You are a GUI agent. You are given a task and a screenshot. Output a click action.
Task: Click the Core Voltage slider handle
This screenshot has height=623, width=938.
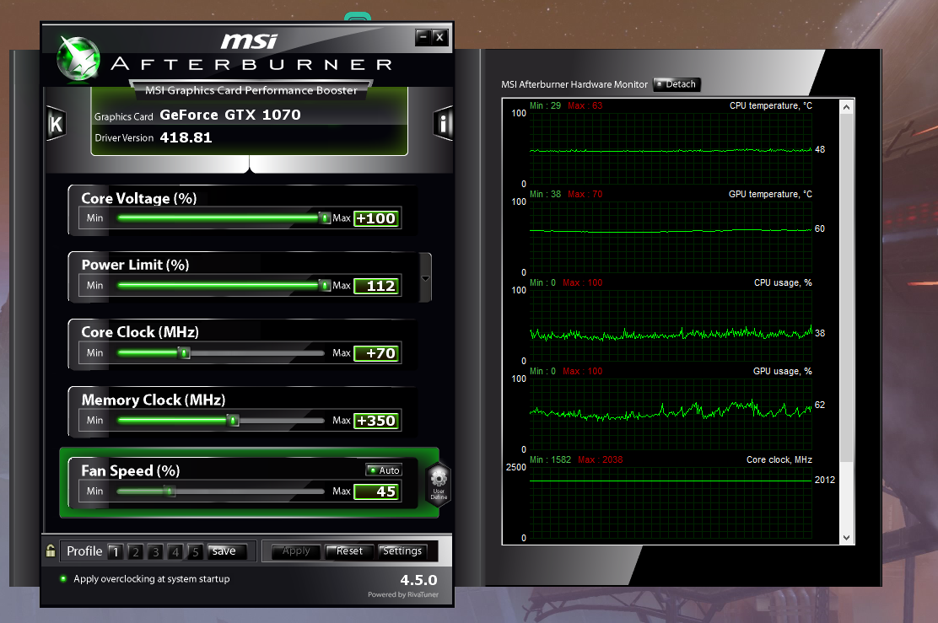pyautogui.click(x=324, y=218)
